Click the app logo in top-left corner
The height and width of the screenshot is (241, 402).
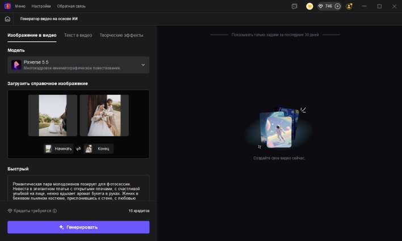pyautogui.click(x=7, y=6)
